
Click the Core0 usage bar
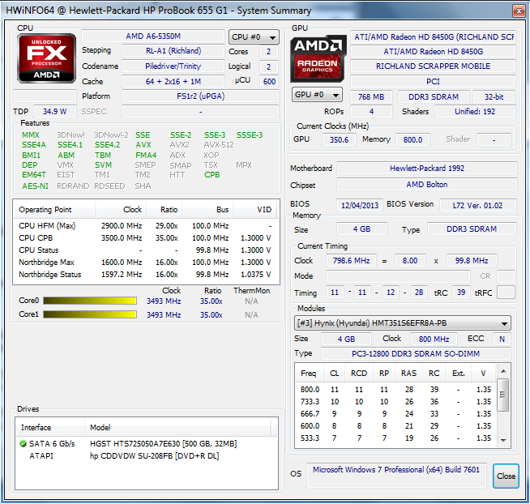(x=90, y=301)
